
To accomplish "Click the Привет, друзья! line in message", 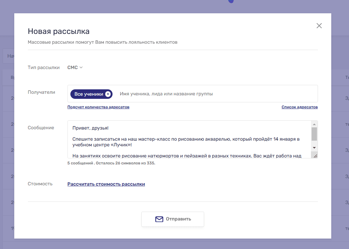I will [x=91, y=128].
